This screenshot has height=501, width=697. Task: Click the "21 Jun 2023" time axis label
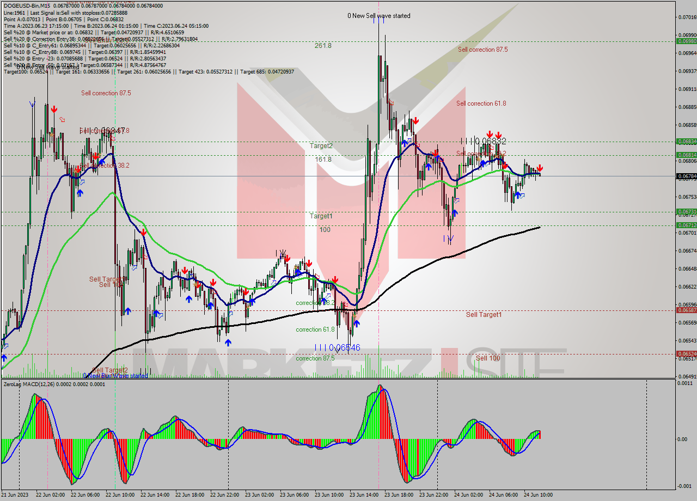coord(15,495)
